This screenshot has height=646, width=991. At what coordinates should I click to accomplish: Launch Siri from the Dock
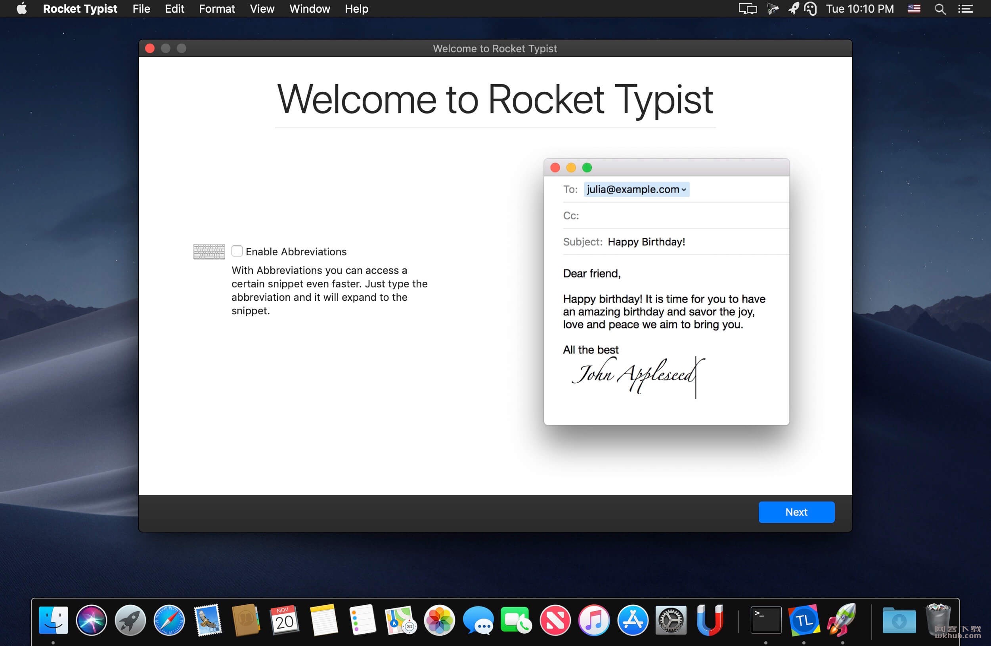[92, 620]
